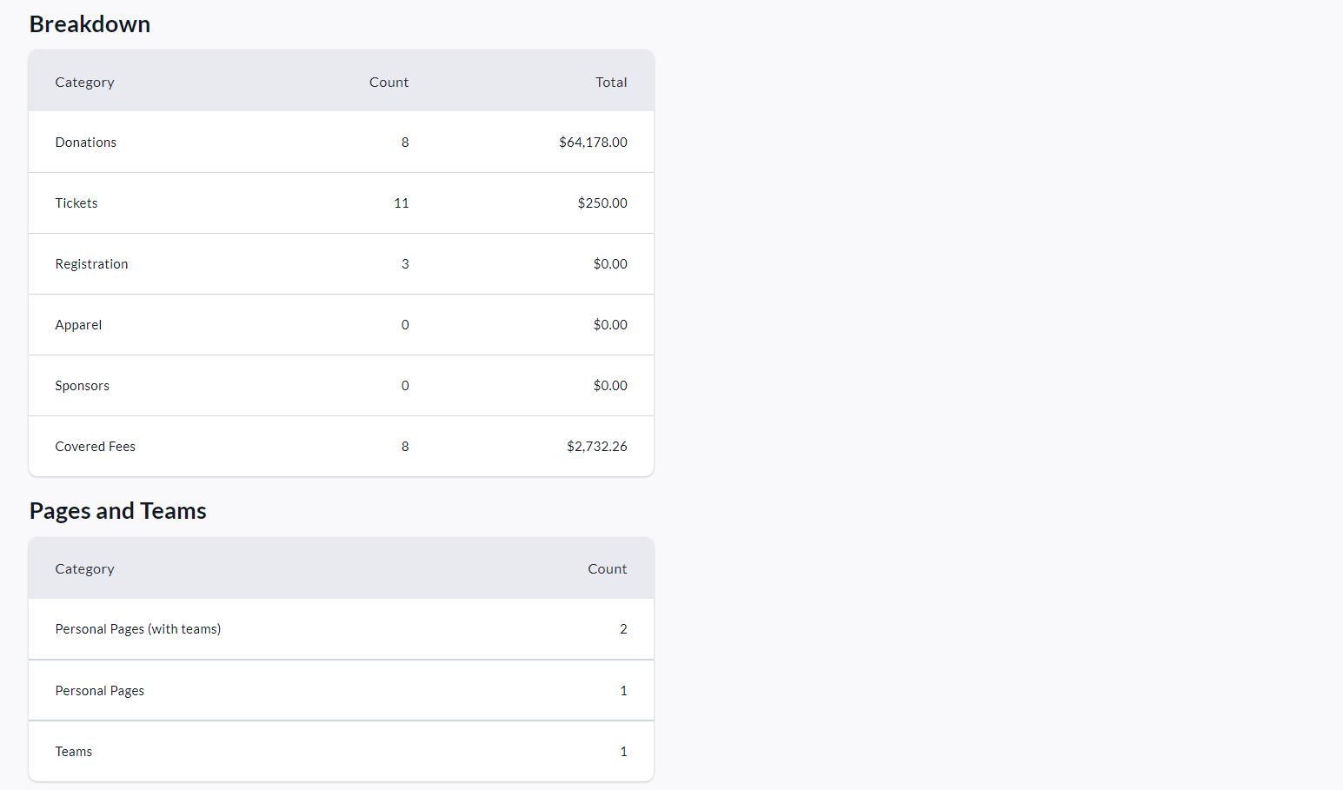Viewport: 1343px width, 790px height.
Task: Click Category header in Pages and Teams table
Action: [x=84, y=569]
